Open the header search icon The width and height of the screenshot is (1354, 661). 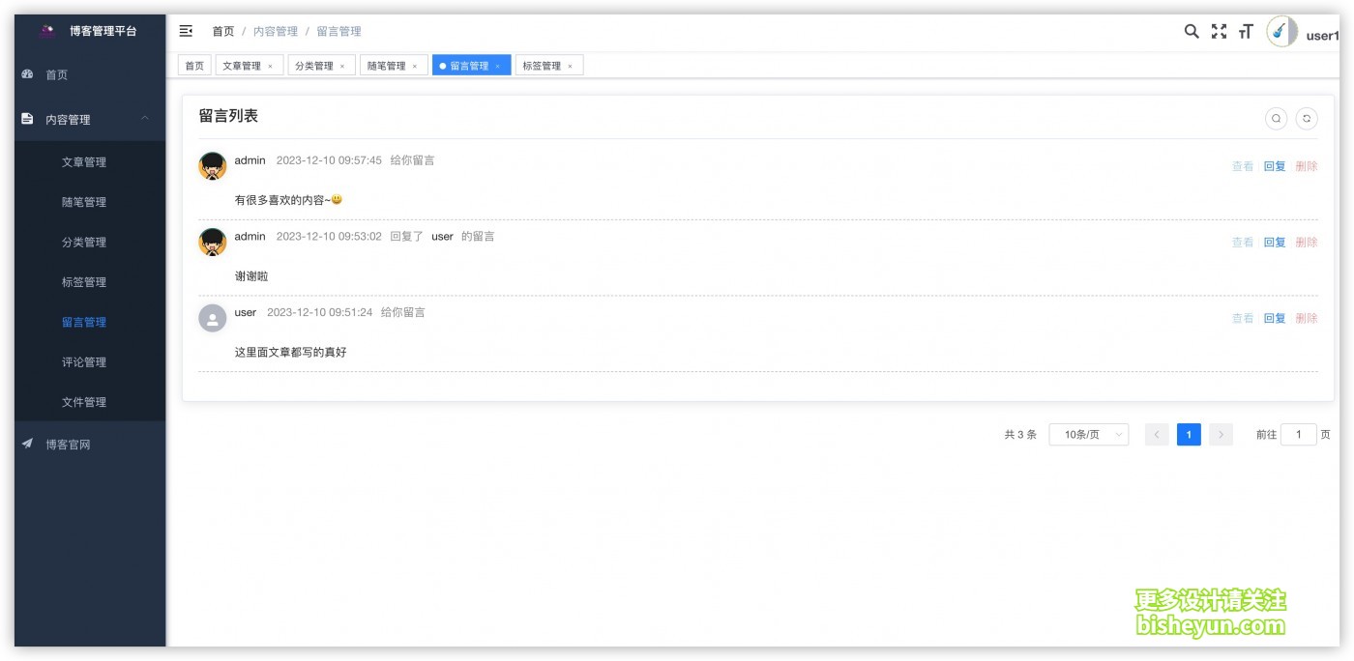1192,31
